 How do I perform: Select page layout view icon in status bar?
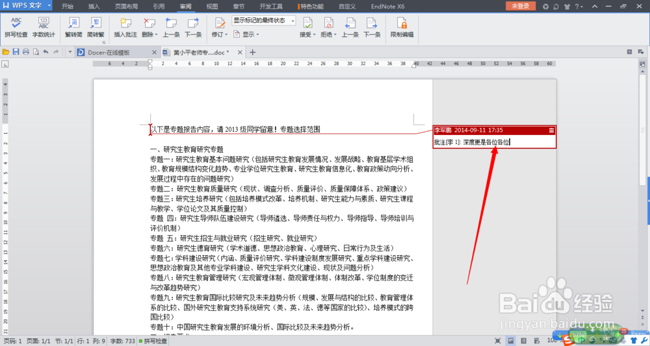pos(511,341)
